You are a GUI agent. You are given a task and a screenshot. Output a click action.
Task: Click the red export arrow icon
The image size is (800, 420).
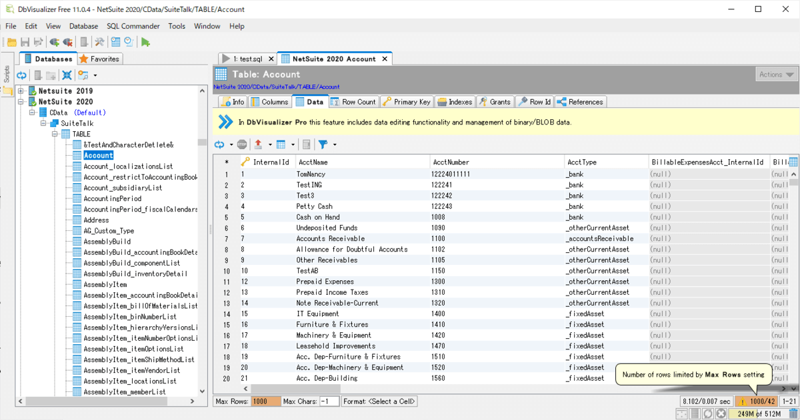[x=259, y=144]
